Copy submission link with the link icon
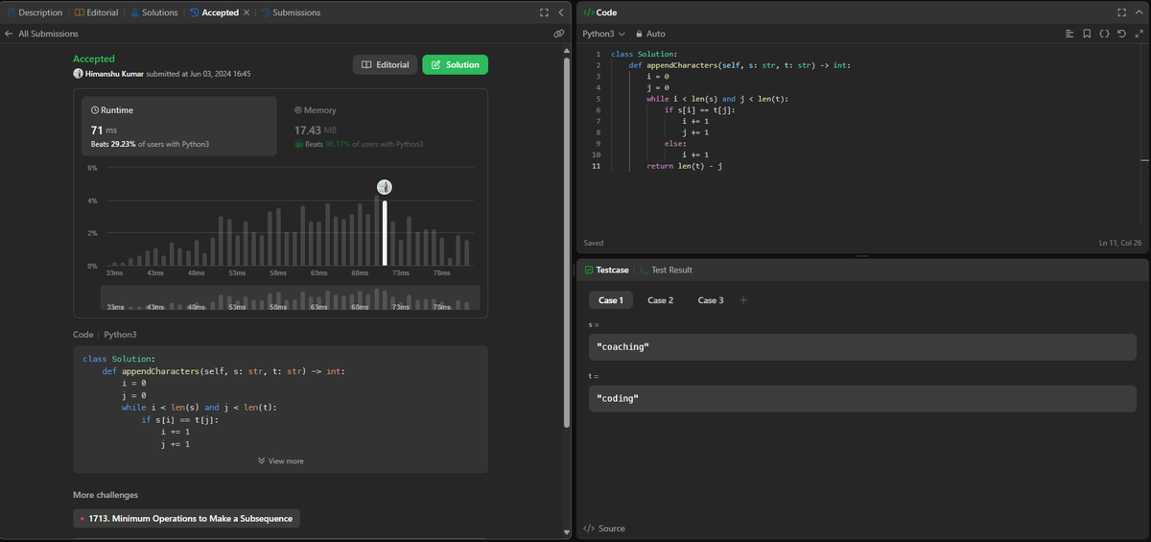This screenshot has height=542, width=1151. 558,34
